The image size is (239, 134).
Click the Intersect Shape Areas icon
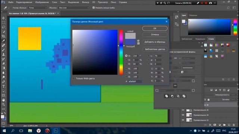[178, 96]
